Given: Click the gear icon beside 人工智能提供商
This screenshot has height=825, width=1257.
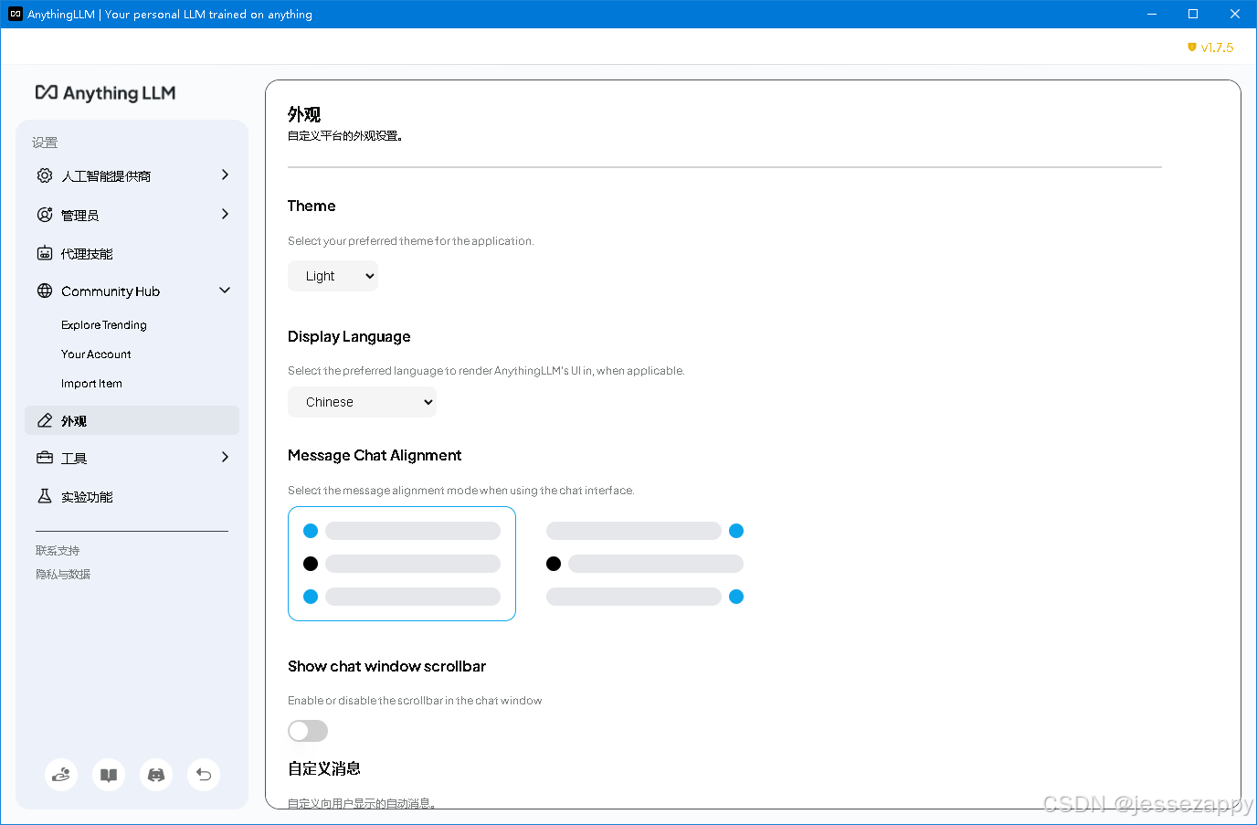Looking at the screenshot, I should 45,175.
